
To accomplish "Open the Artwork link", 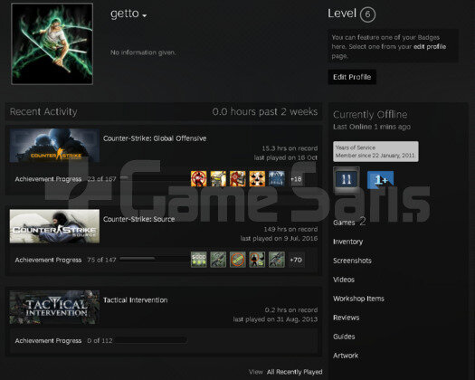I will (x=346, y=356).
